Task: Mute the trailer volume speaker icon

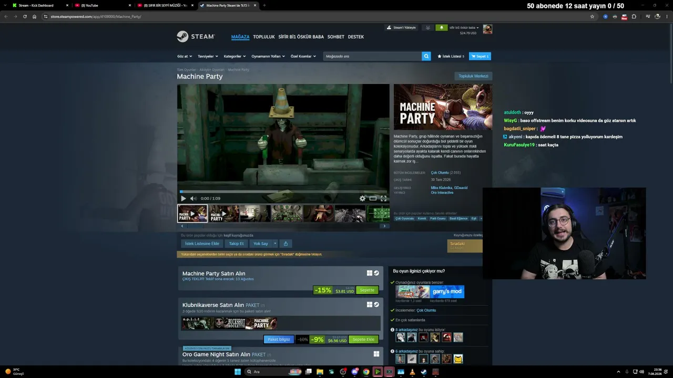Action: tap(193, 198)
